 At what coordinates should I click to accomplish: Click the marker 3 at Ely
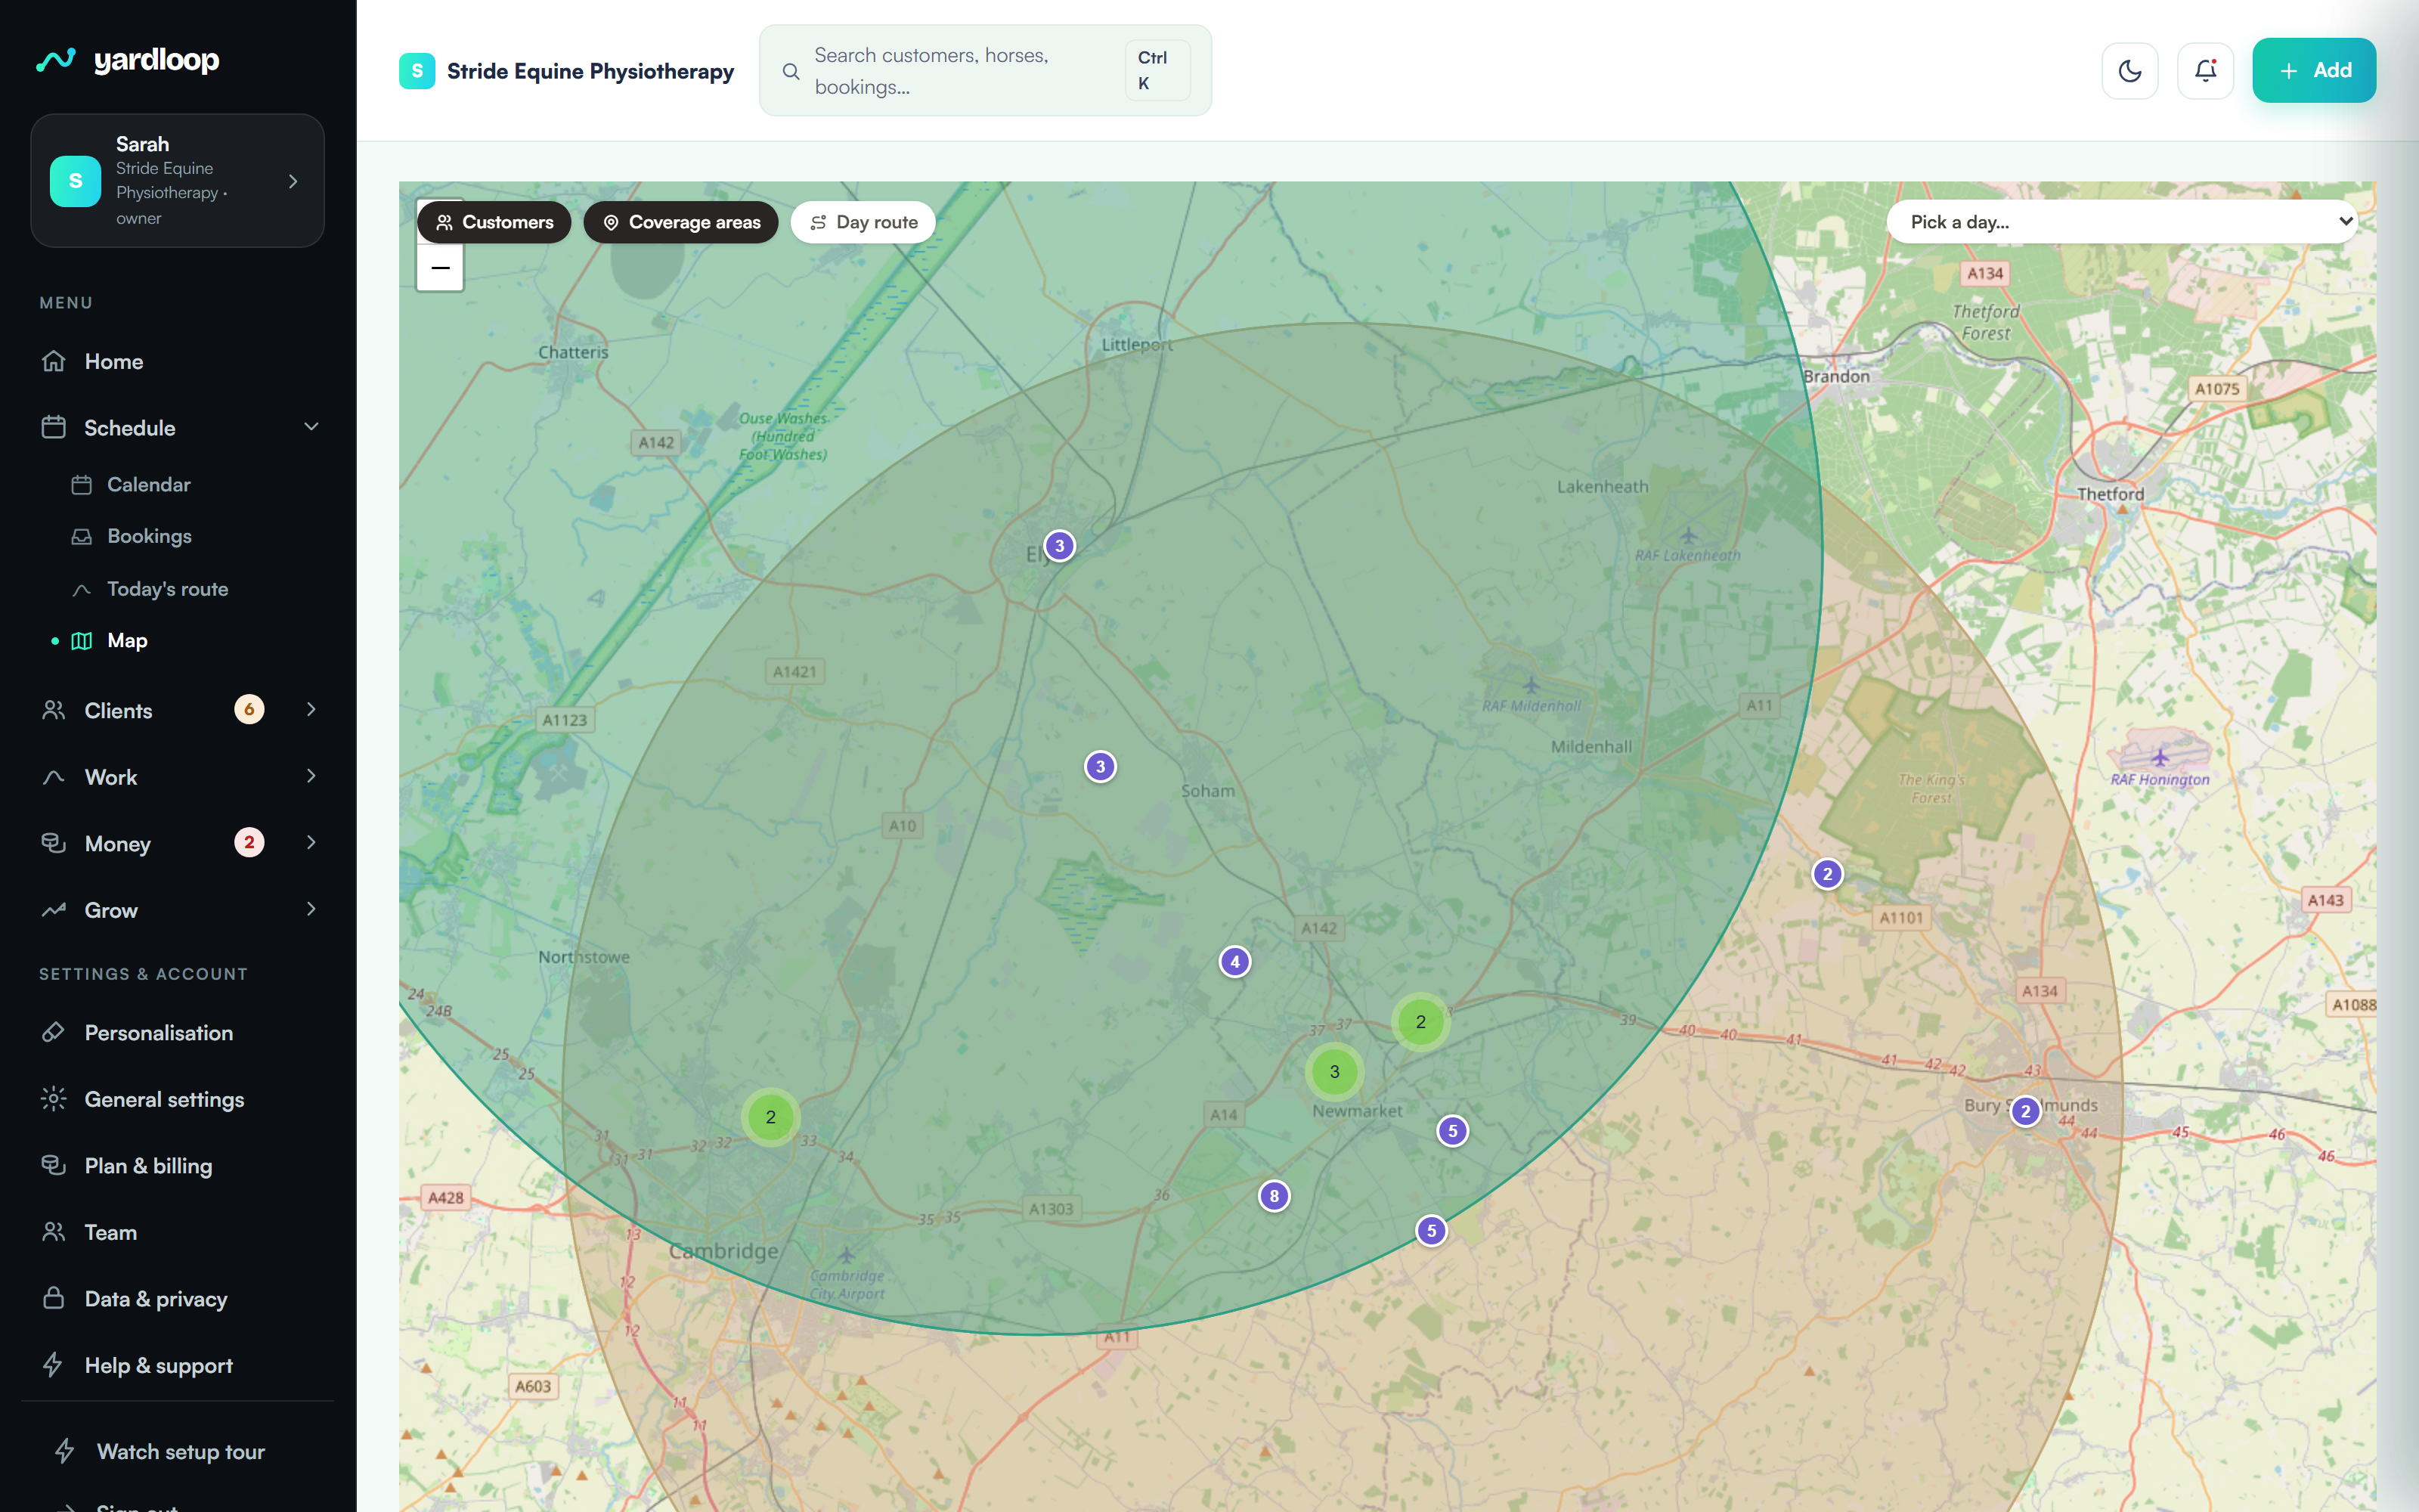coord(1060,546)
